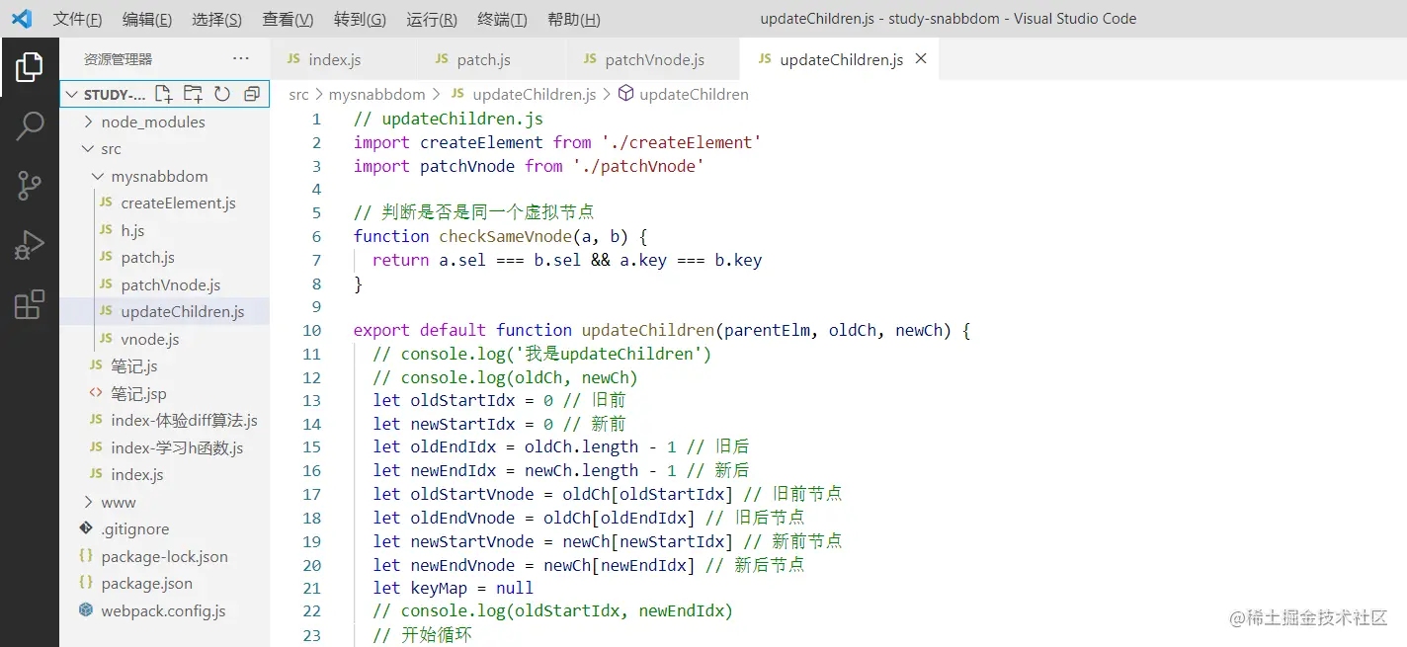Screen dimensions: 1407x647
Task: Collapse all folders using the collapse icon
Action: coord(251,94)
